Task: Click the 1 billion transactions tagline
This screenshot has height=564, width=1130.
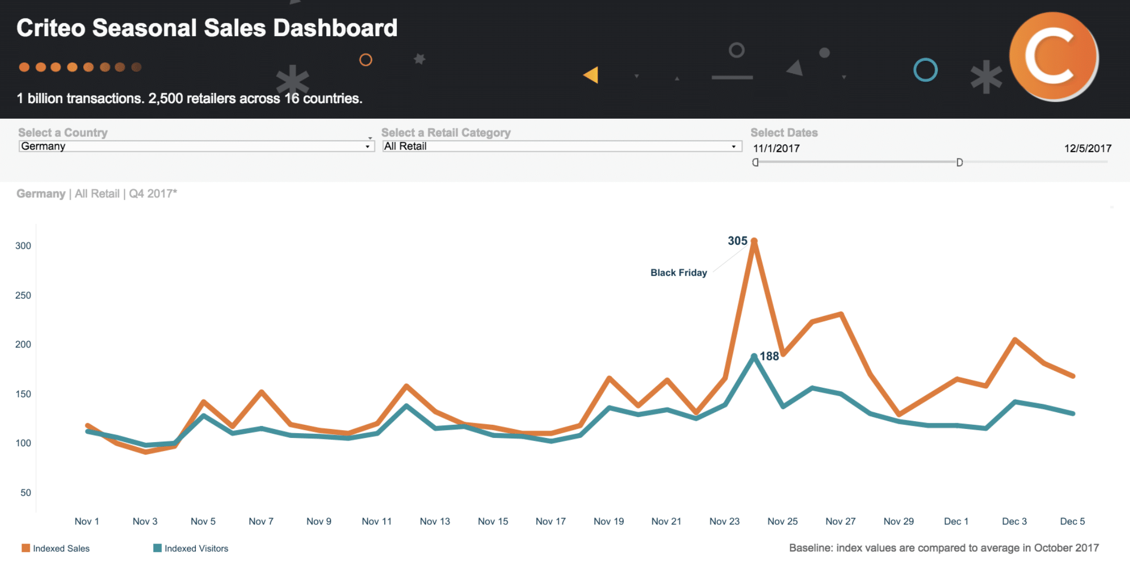Action: (190, 98)
